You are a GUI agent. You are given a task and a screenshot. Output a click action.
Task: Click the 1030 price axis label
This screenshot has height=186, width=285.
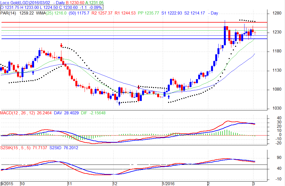(x=277, y=108)
